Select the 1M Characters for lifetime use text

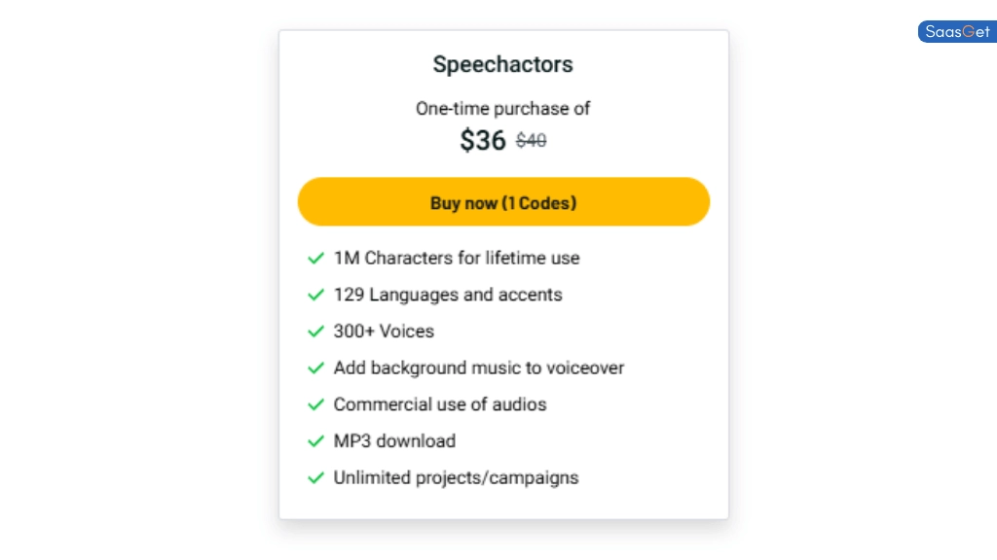pos(457,258)
